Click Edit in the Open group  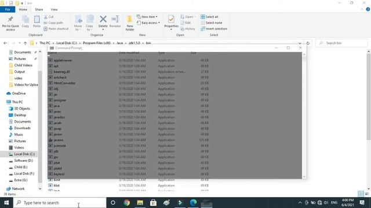(x=185, y=23)
